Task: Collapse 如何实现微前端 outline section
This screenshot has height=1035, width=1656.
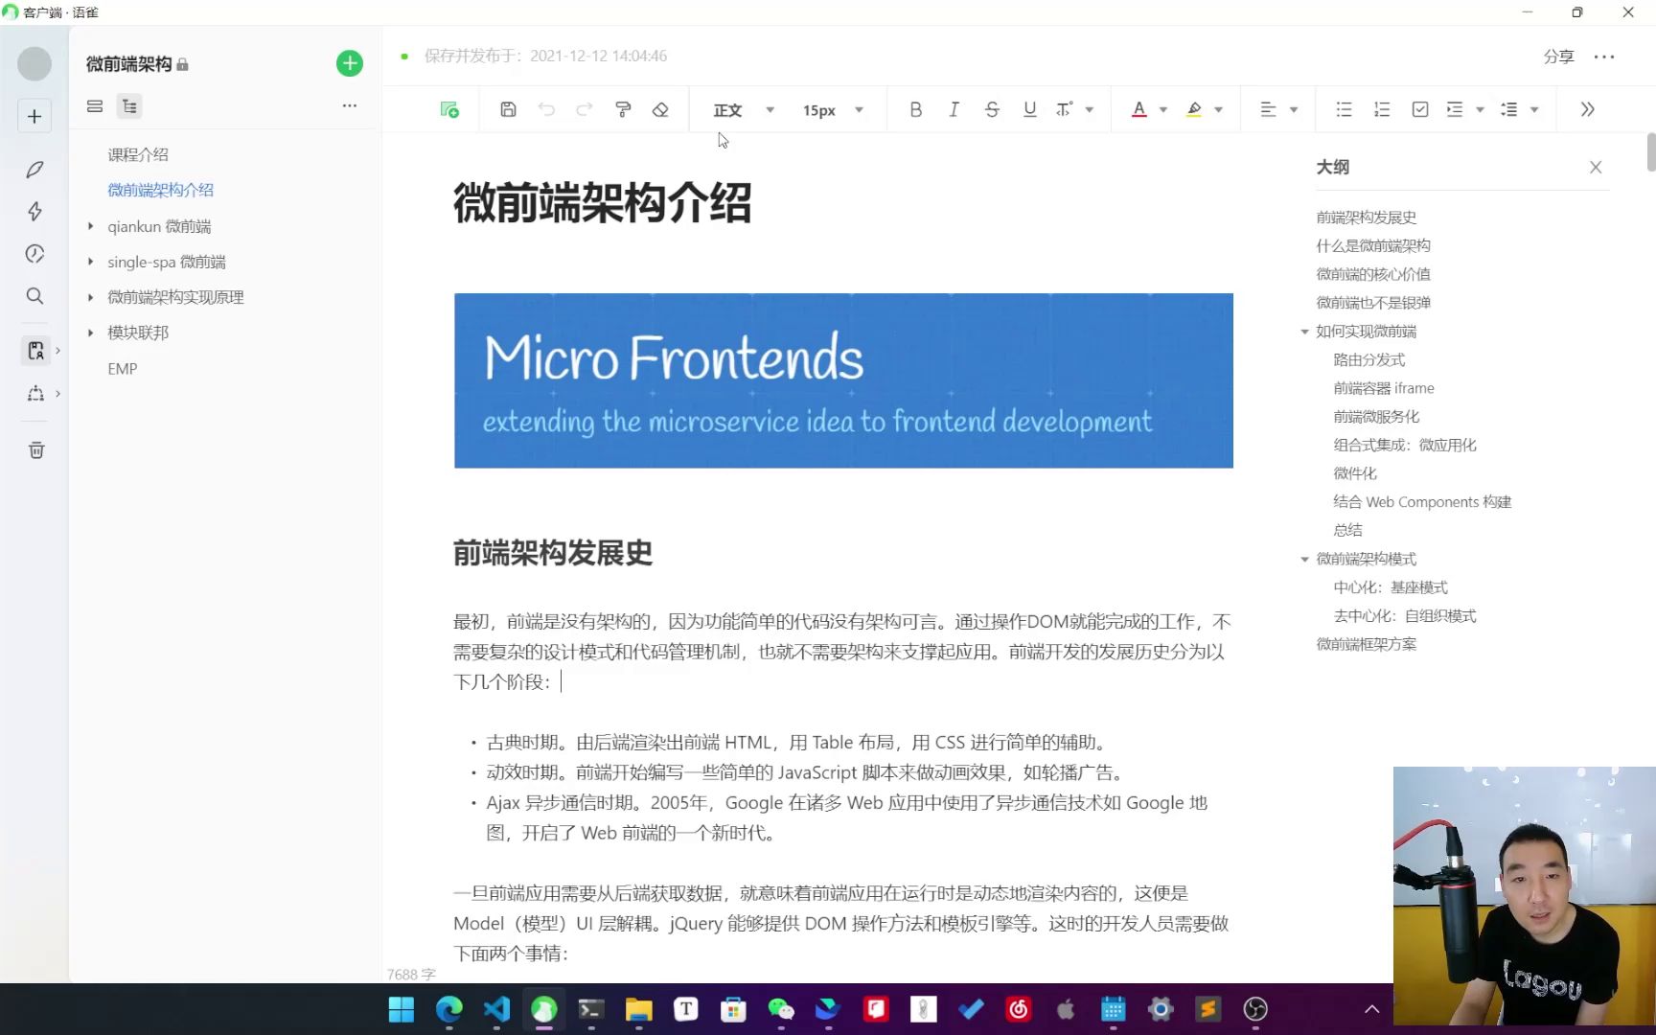Action: pos(1304,332)
